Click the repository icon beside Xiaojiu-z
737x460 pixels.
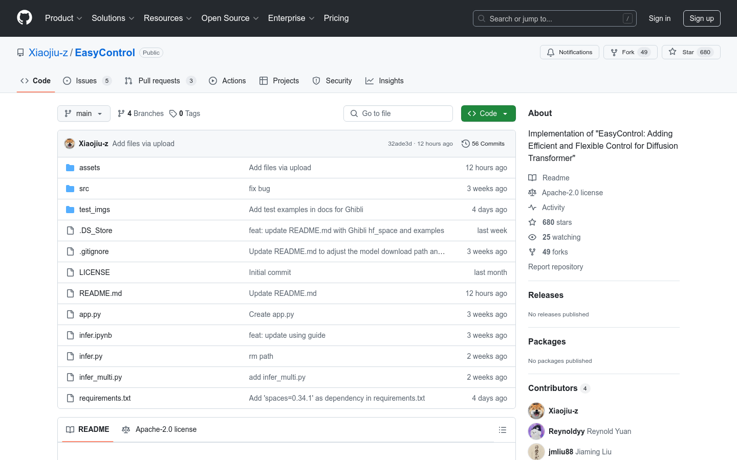click(20, 53)
